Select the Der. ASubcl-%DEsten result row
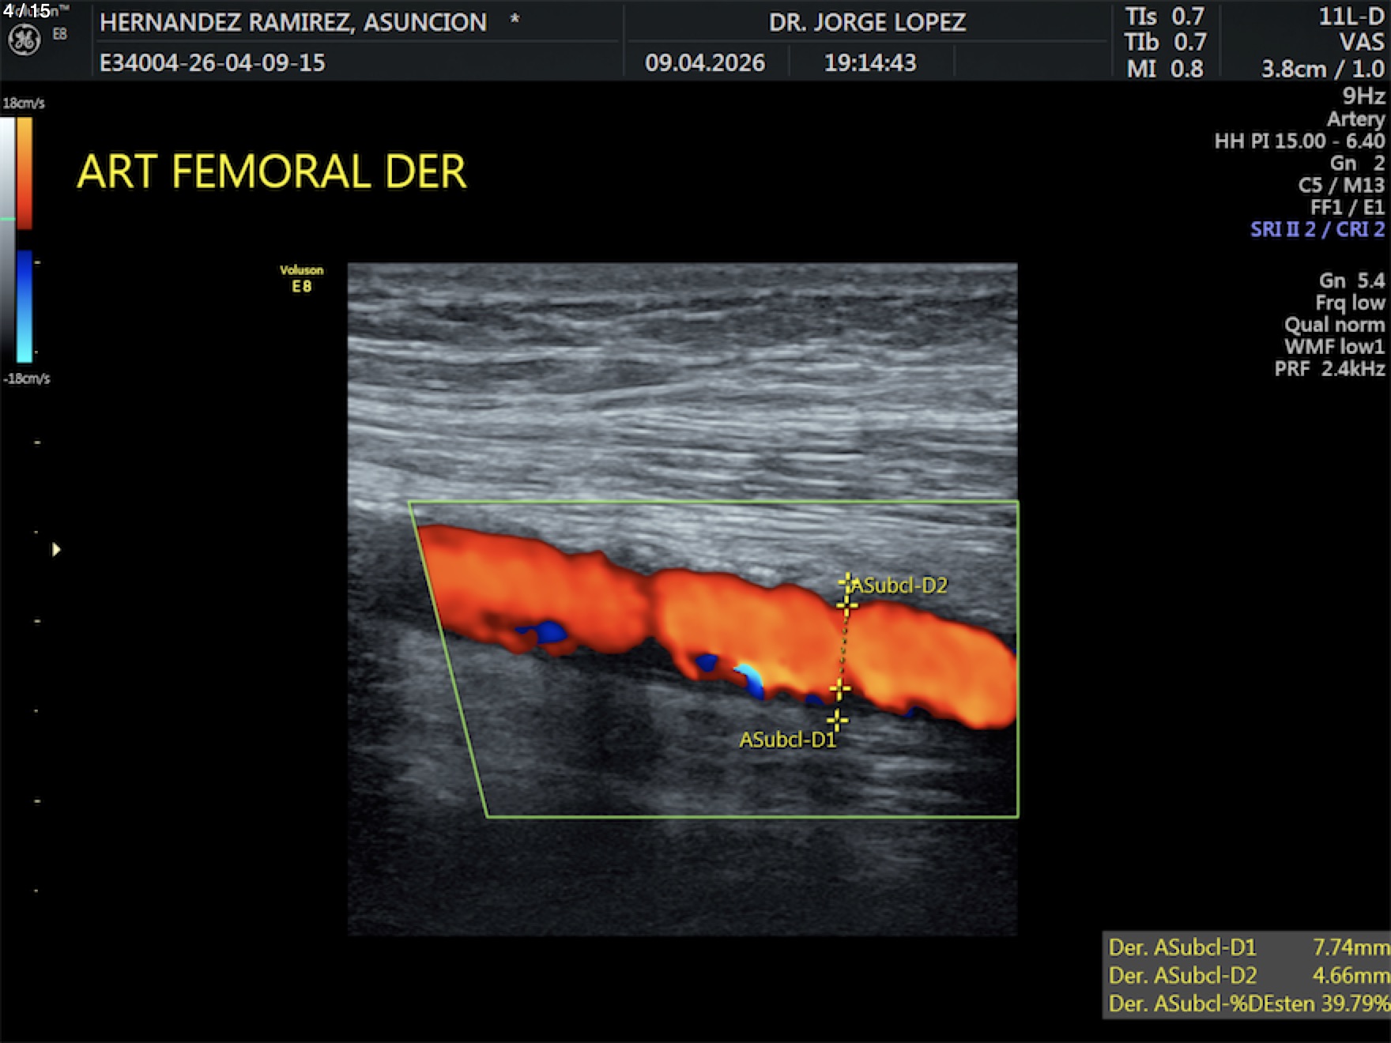The height and width of the screenshot is (1043, 1391). coord(1247,1003)
